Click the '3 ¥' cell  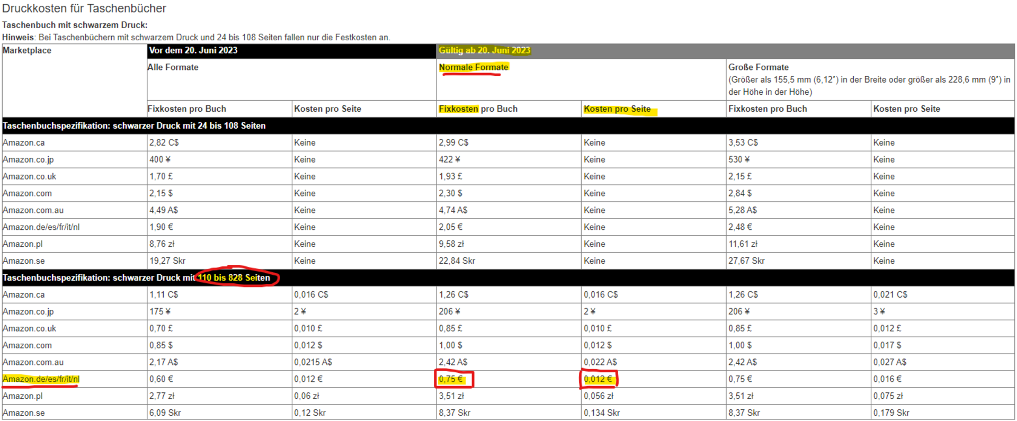click(x=943, y=311)
